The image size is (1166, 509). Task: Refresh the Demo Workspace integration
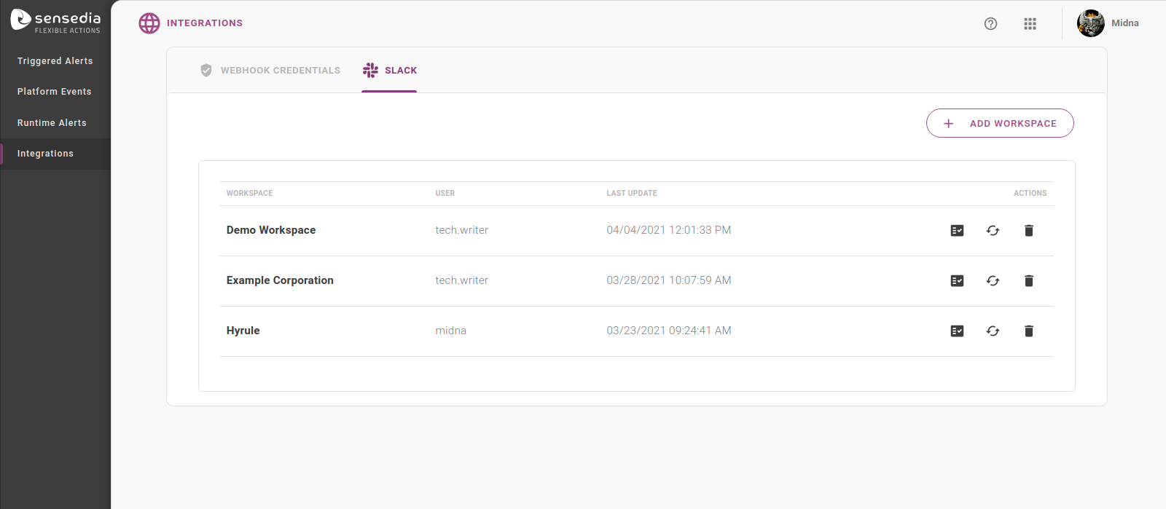point(993,231)
